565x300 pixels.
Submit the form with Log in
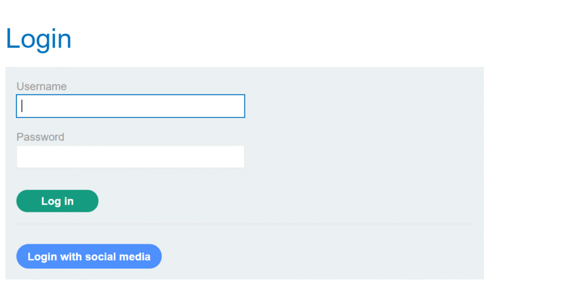coord(57,201)
